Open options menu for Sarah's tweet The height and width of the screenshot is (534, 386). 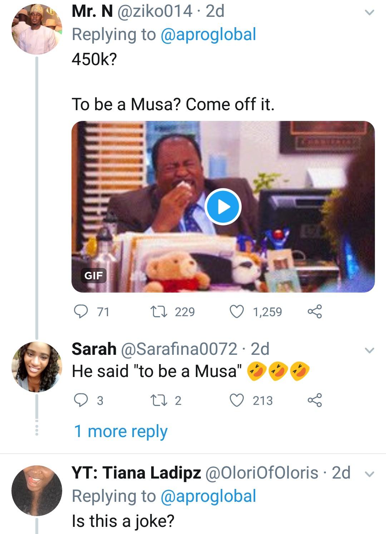point(370,350)
